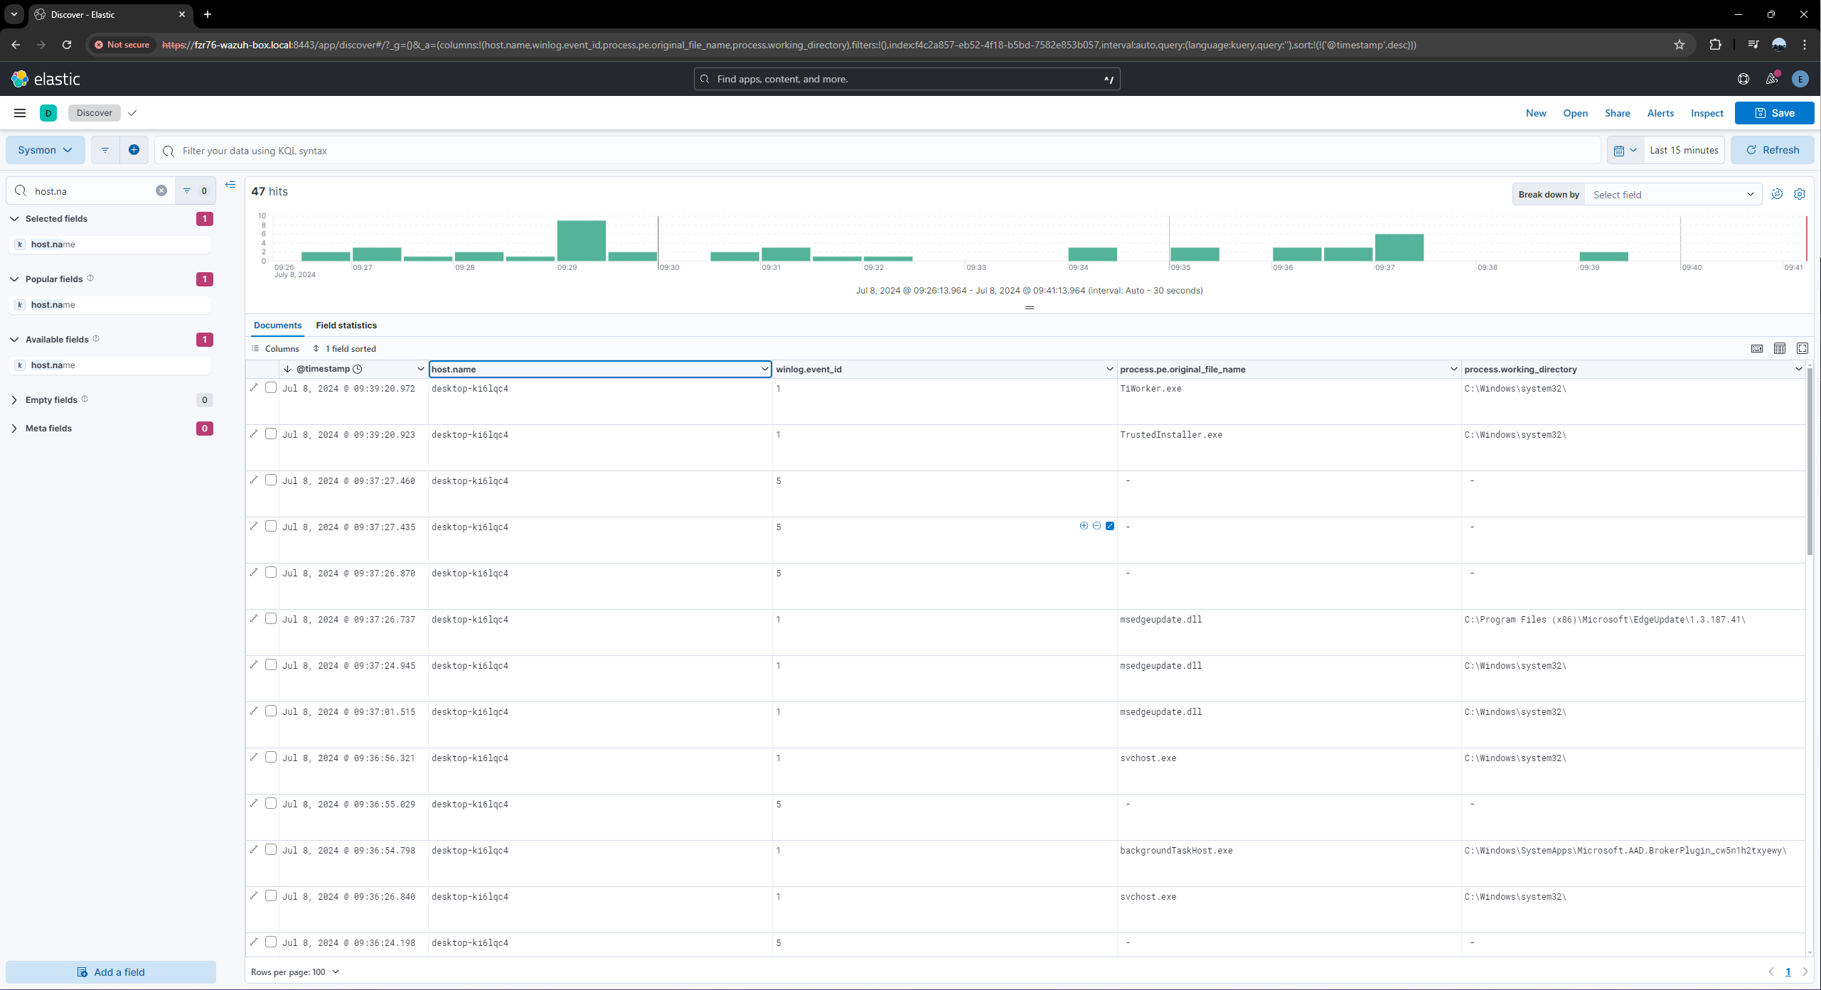Expand the Selected fields section
This screenshot has height=990, width=1821.
pyautogui.click(x=14, y=218)
